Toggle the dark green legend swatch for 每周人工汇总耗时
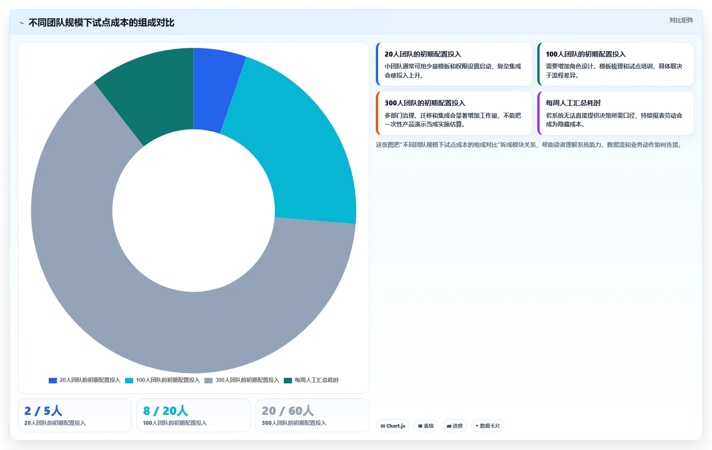The height and width of the screenshot is (450, 712). tap(288, 380)
